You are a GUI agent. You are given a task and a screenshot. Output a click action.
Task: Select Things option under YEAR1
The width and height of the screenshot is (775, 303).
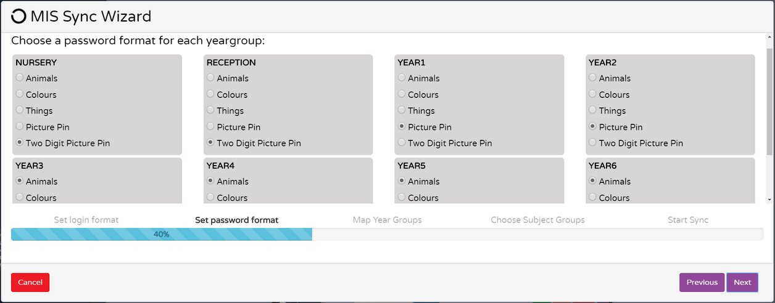click(402, 111)
